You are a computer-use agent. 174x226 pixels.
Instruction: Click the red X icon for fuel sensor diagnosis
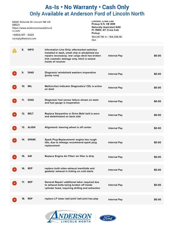(14, 101)
